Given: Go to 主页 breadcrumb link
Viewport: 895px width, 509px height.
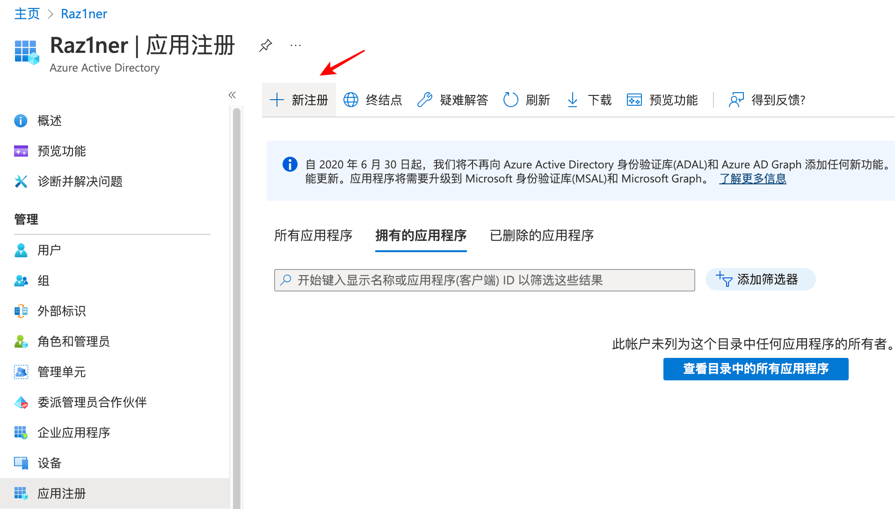Looking at the screenshot, I should tap(27, 14).
